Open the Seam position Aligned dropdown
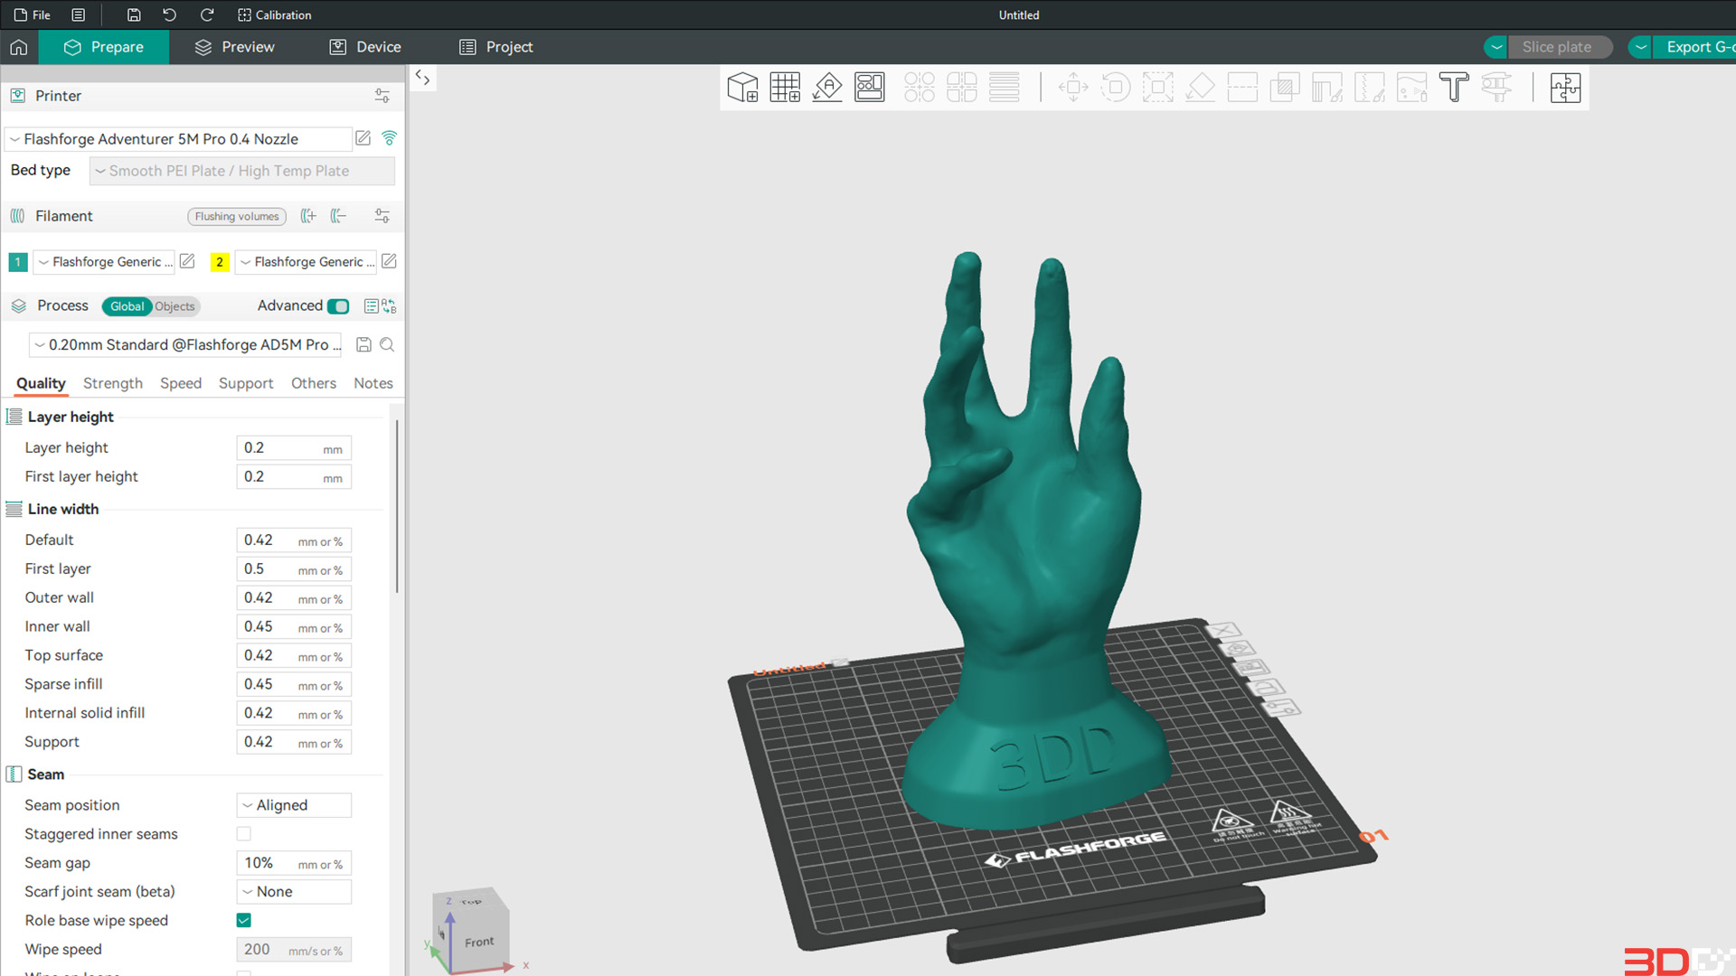The height and width of the screenshot is (976, 1736). (294, 805)
